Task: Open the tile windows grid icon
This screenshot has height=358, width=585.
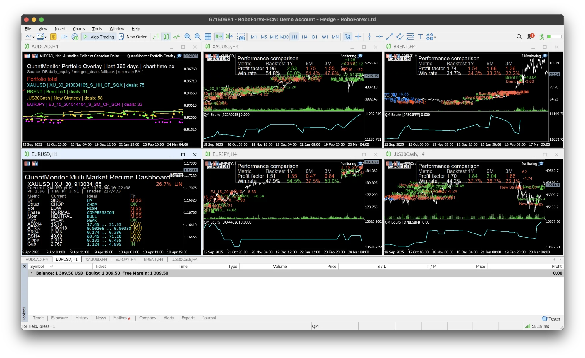Action: (x=208, y=37)
